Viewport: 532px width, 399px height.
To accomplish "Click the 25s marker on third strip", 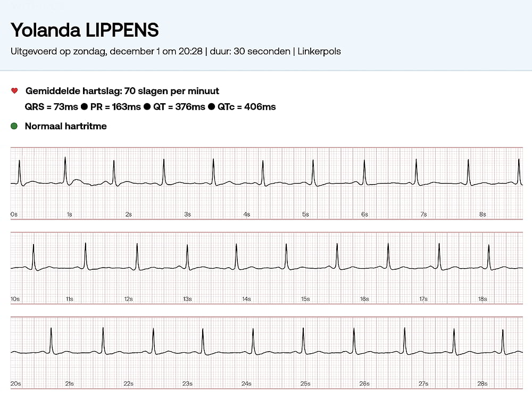I will click(x=305, y=384).
